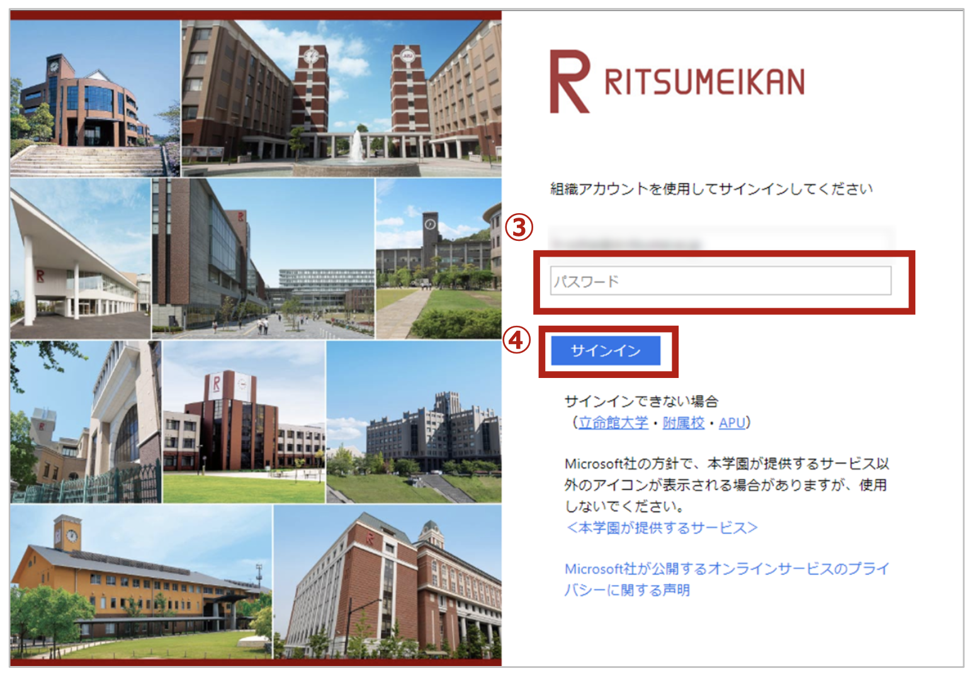The width and height of the screenshot is (977, 678).
Task: Click the パスワード password input field
Action: pyautogui.click(x=721, y=281)
